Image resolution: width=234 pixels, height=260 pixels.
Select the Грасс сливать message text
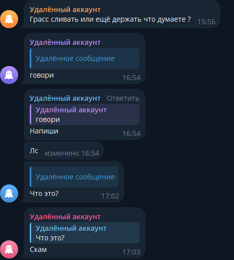[x=110, y=19]
